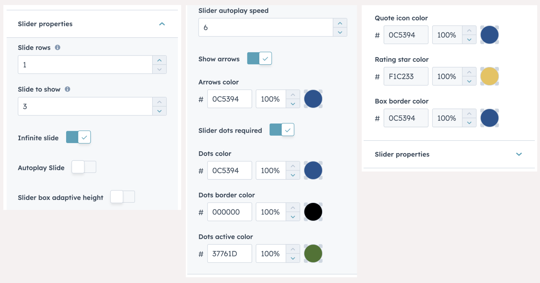Click the Quote icon color hex field

(x=406, y=35)
